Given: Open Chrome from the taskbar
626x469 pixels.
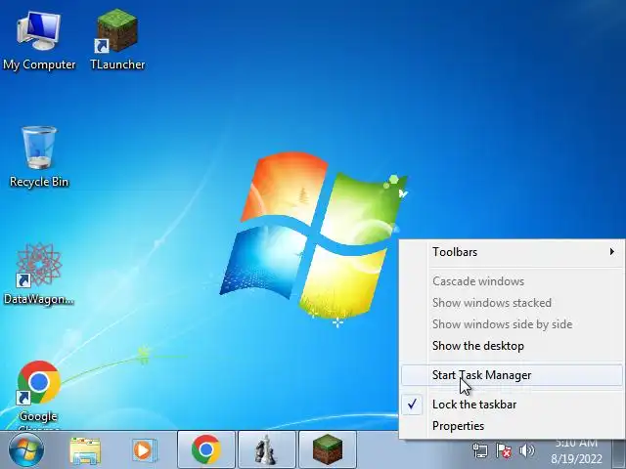Looking at the screenshot, I should tap(206, 449).
